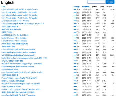Open 4000 Essential English Words 2 - Vietnamese
This screenshot has height=96, width=120.
(x=18, y=95)
